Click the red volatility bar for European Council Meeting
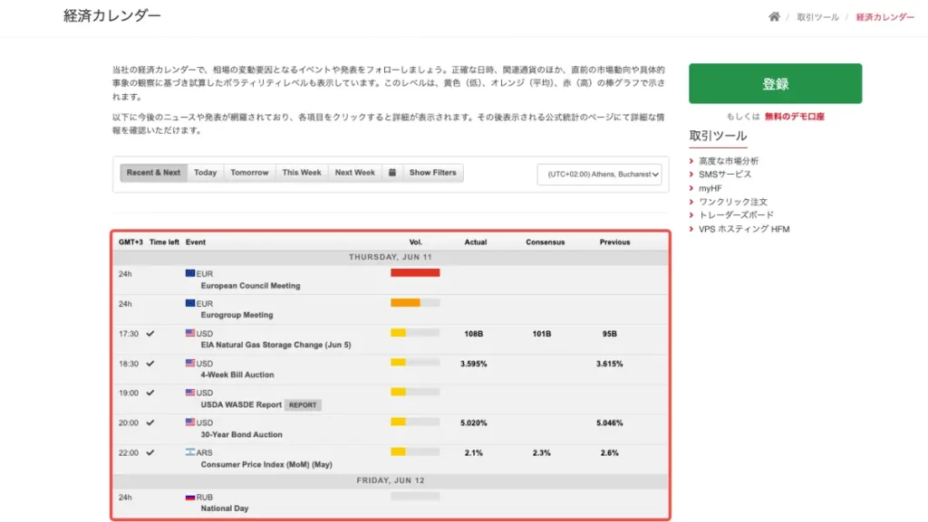The image size is (928, 522). 415,273
